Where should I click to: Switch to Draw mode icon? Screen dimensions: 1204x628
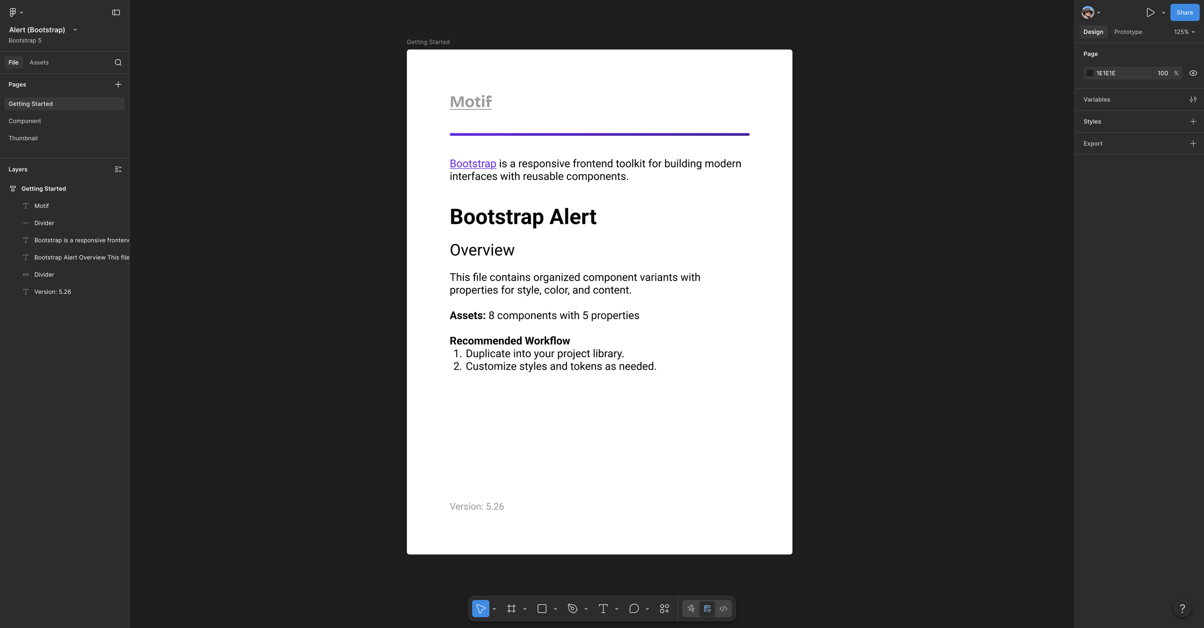691,609
